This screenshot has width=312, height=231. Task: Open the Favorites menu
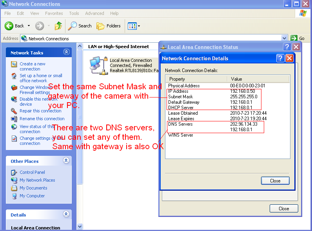(54, 13)
